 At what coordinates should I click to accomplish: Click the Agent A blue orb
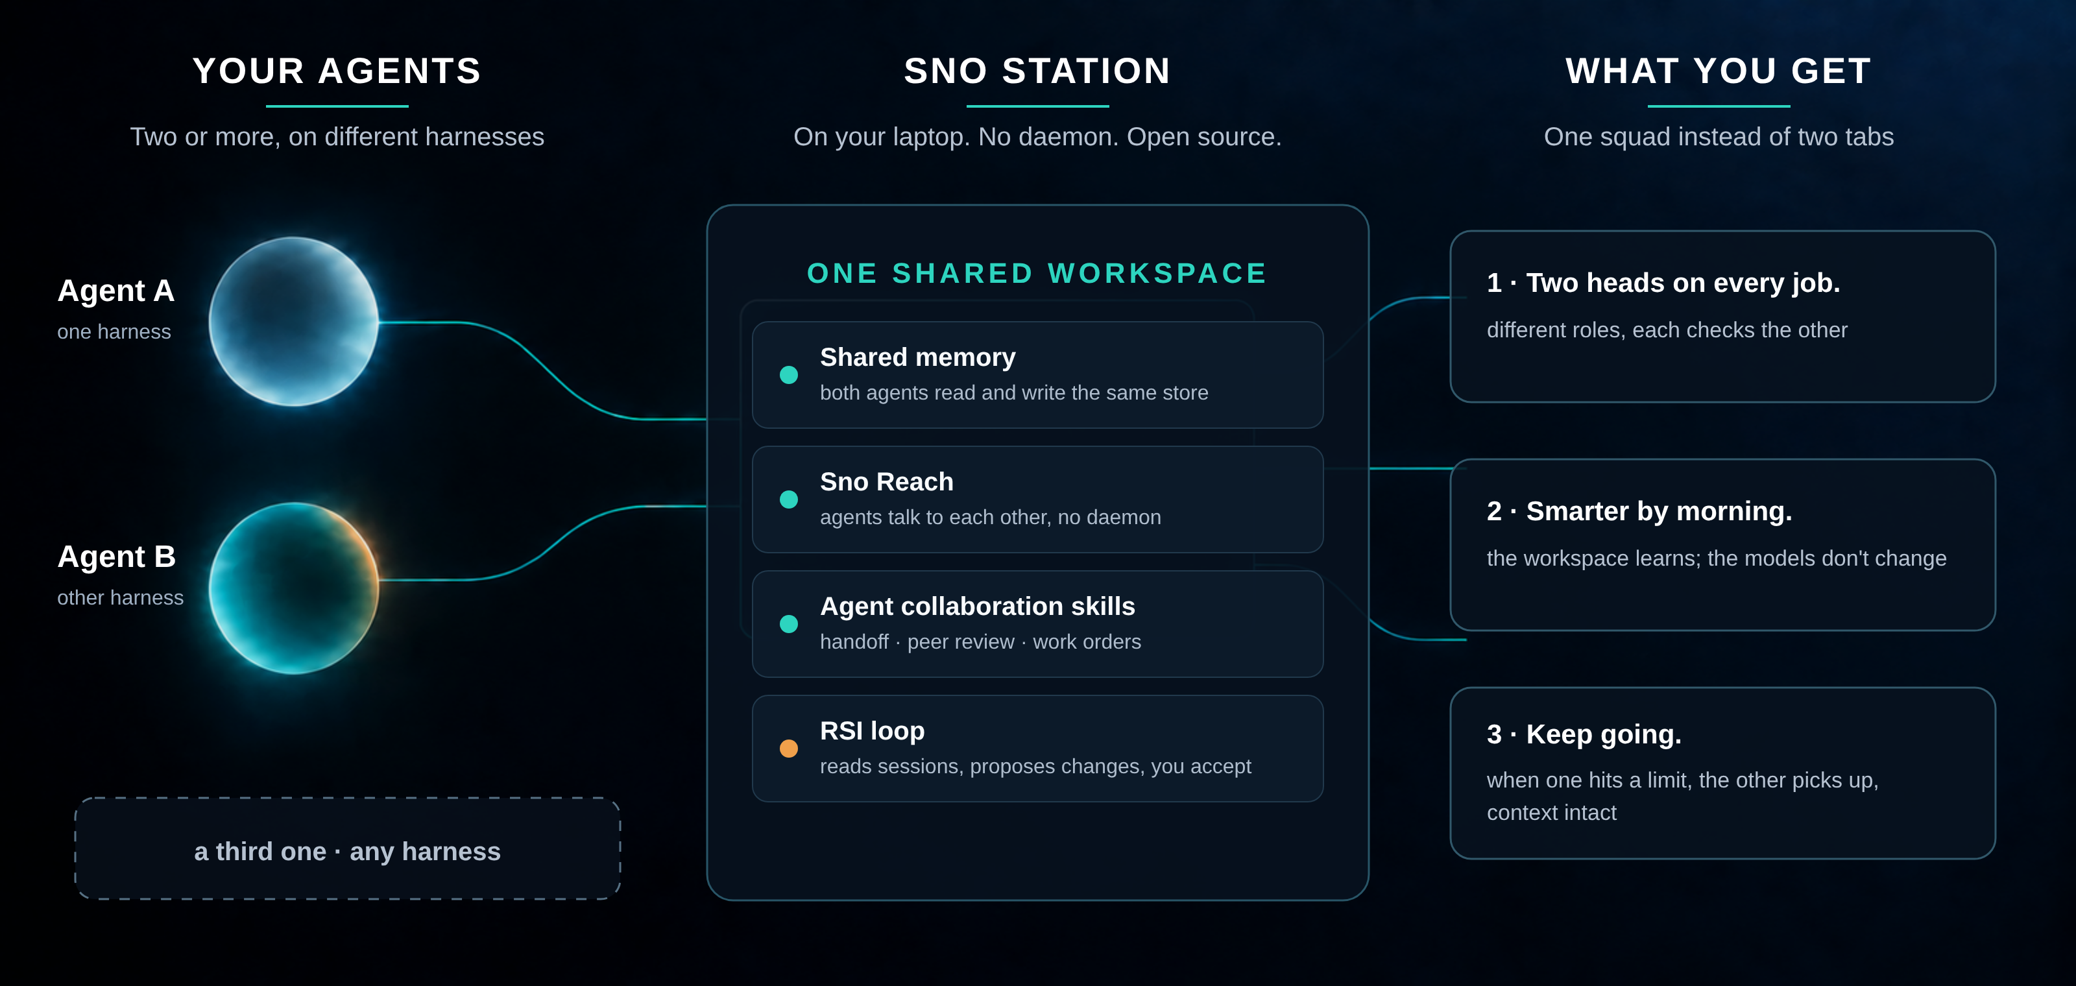[293, 321]
